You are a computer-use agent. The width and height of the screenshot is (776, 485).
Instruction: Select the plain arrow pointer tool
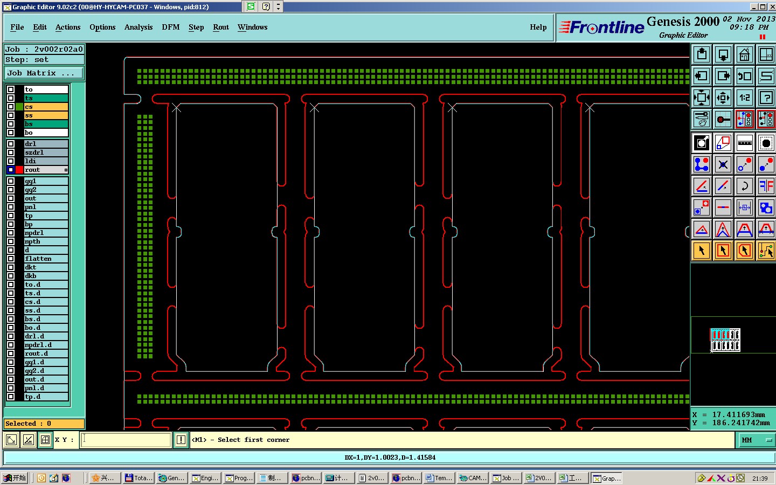coord(702,251)
